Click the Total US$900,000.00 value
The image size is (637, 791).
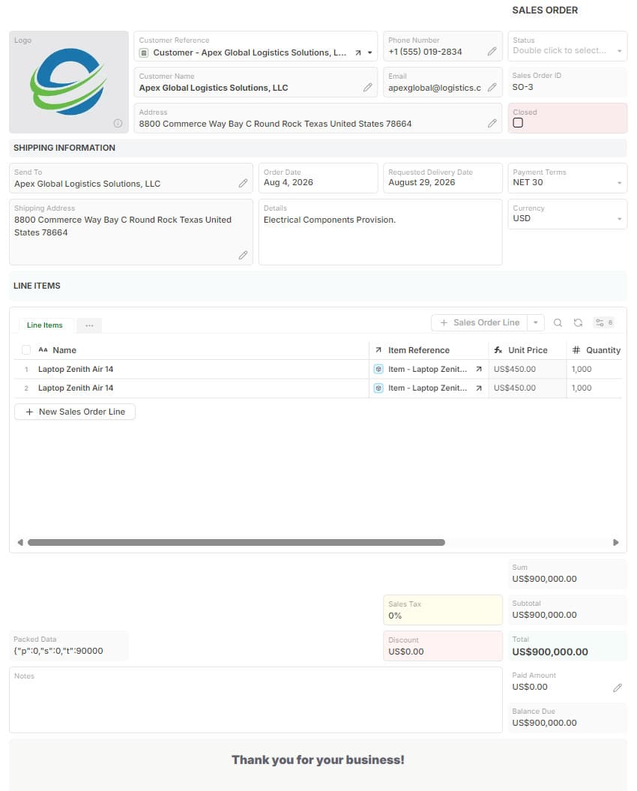click(550, 652)
